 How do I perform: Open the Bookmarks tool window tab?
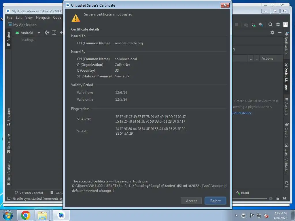point(8,143)
